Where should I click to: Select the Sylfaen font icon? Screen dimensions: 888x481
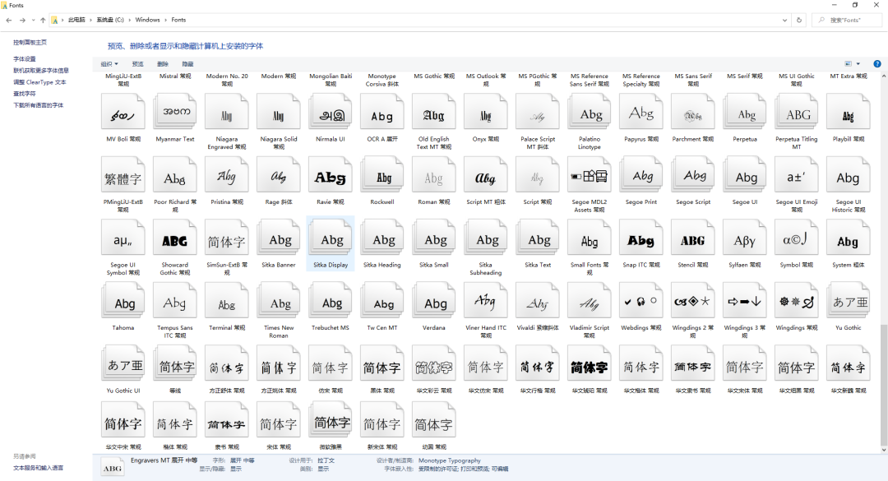point(745,238)
